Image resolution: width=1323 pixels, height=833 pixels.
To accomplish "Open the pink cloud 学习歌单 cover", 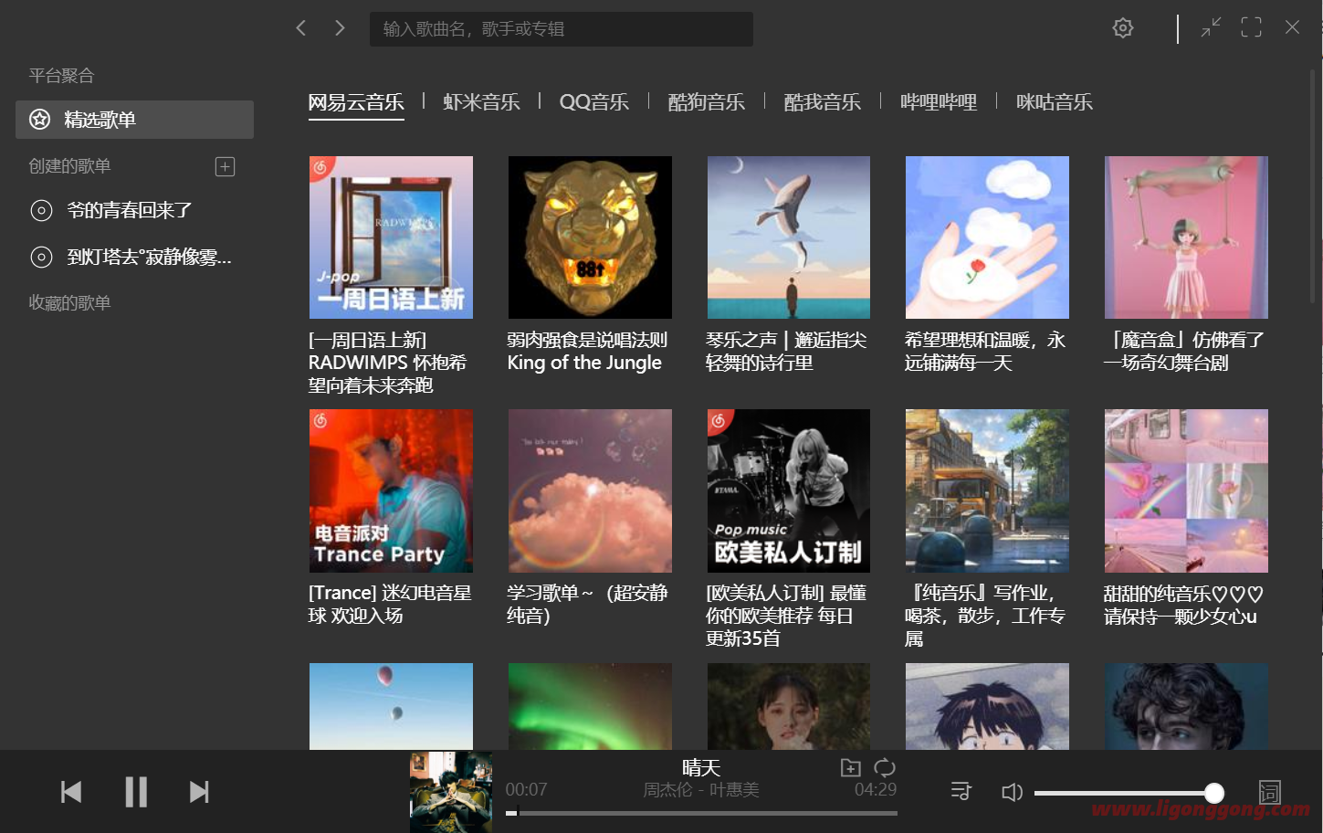I will tap(590, 490).
